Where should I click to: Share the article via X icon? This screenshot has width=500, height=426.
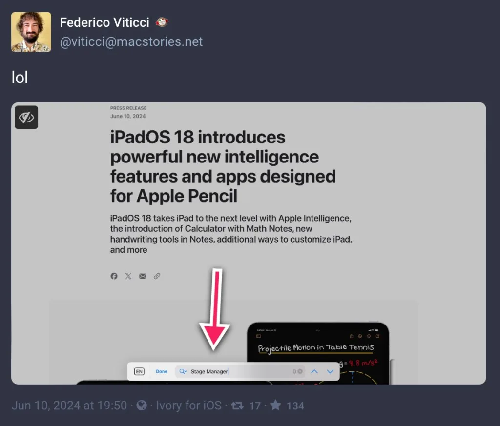(128, 276)
